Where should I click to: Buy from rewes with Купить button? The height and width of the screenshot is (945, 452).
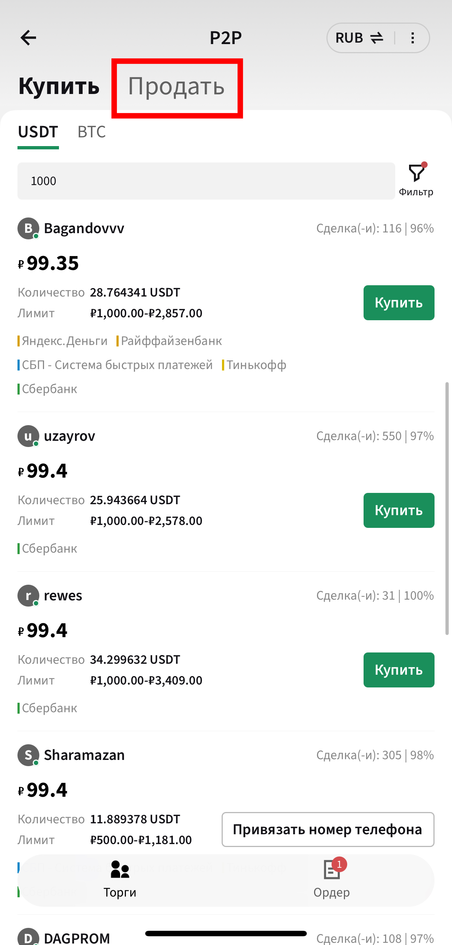(399, 670)
